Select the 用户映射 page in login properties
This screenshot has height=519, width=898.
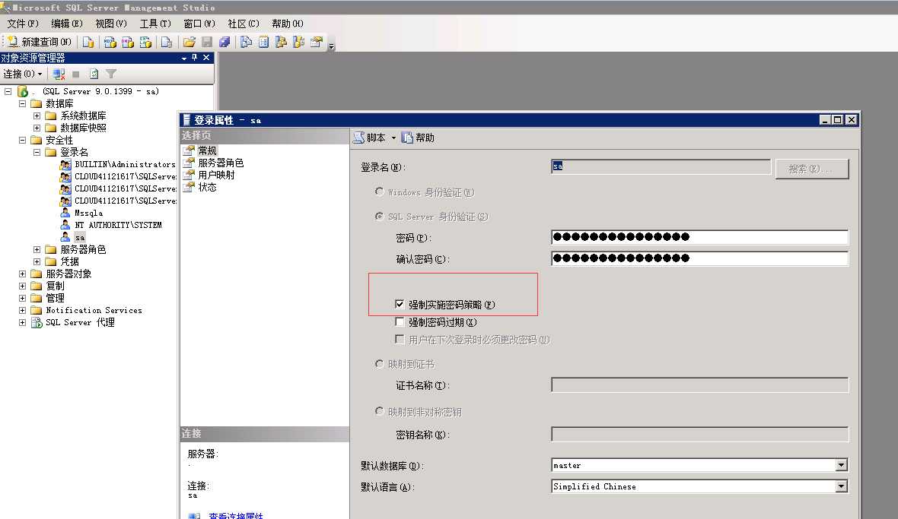pyautogui.click(x=216, y=175)
